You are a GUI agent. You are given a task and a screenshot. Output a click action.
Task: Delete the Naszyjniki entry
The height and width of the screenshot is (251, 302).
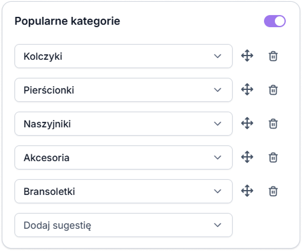(273, 124)
